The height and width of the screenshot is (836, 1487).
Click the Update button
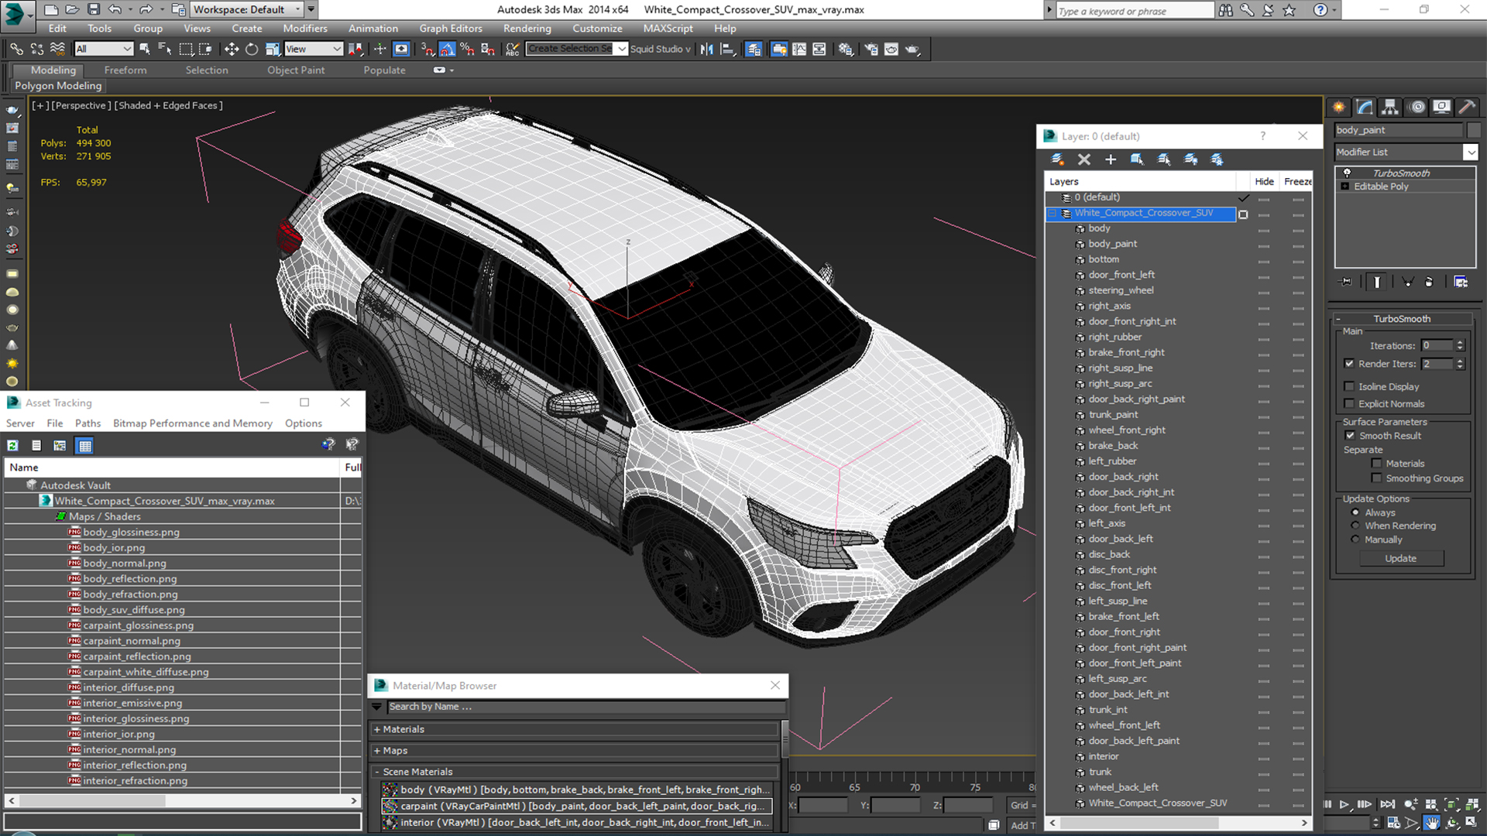(1400, 558)
